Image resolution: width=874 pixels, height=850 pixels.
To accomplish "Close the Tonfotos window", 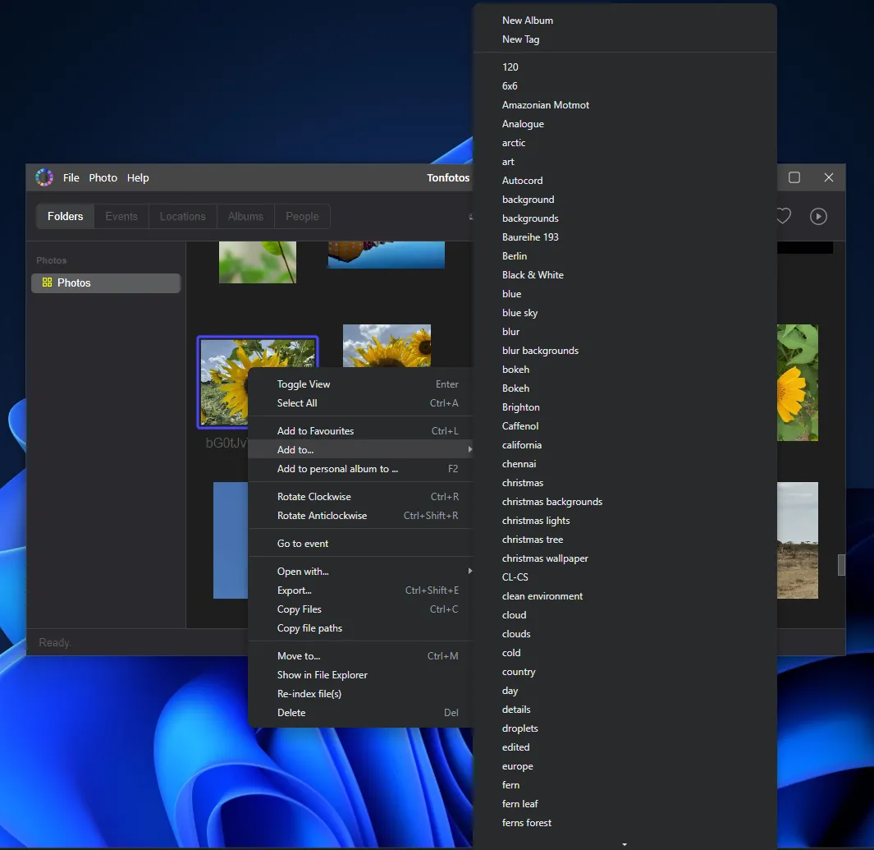I will coord(829,177).
